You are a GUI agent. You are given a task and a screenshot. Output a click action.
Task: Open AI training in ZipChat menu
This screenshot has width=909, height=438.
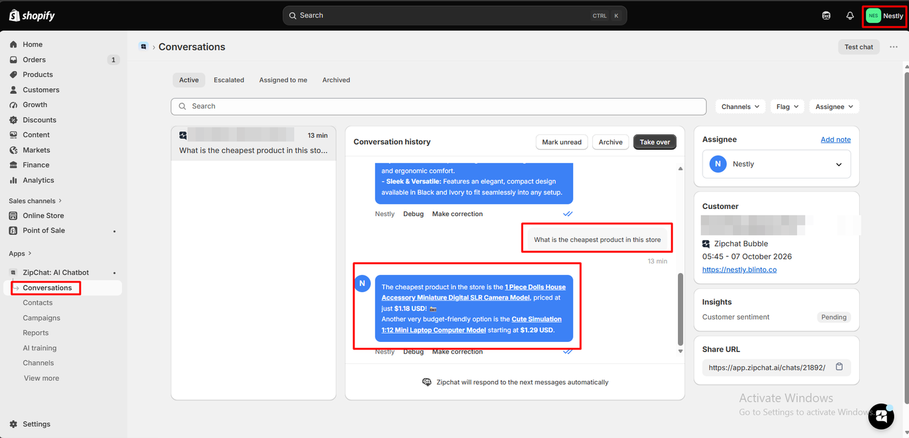pos(40,348)
